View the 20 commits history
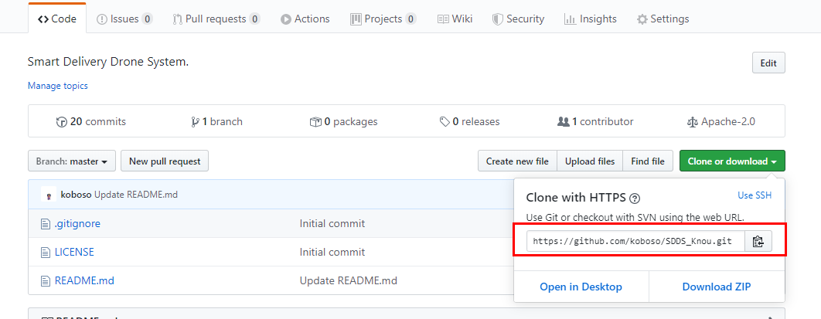Viewport: 821px width, 319px height. (91, 122)
